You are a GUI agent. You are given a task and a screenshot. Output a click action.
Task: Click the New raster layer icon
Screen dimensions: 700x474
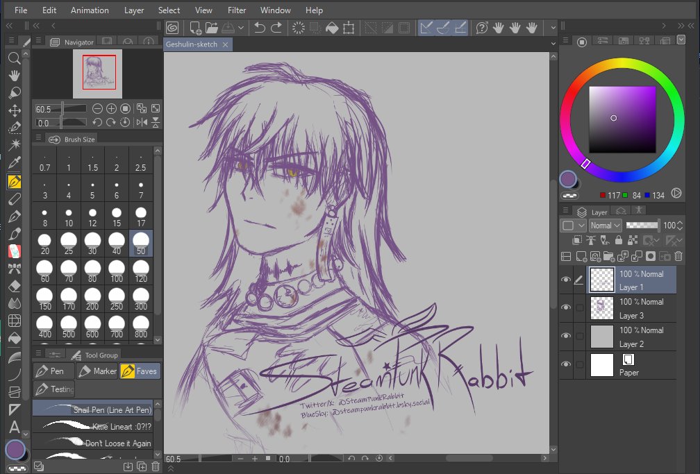581,256
